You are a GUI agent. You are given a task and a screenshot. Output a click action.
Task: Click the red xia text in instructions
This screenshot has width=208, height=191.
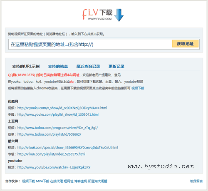(71, 82)
